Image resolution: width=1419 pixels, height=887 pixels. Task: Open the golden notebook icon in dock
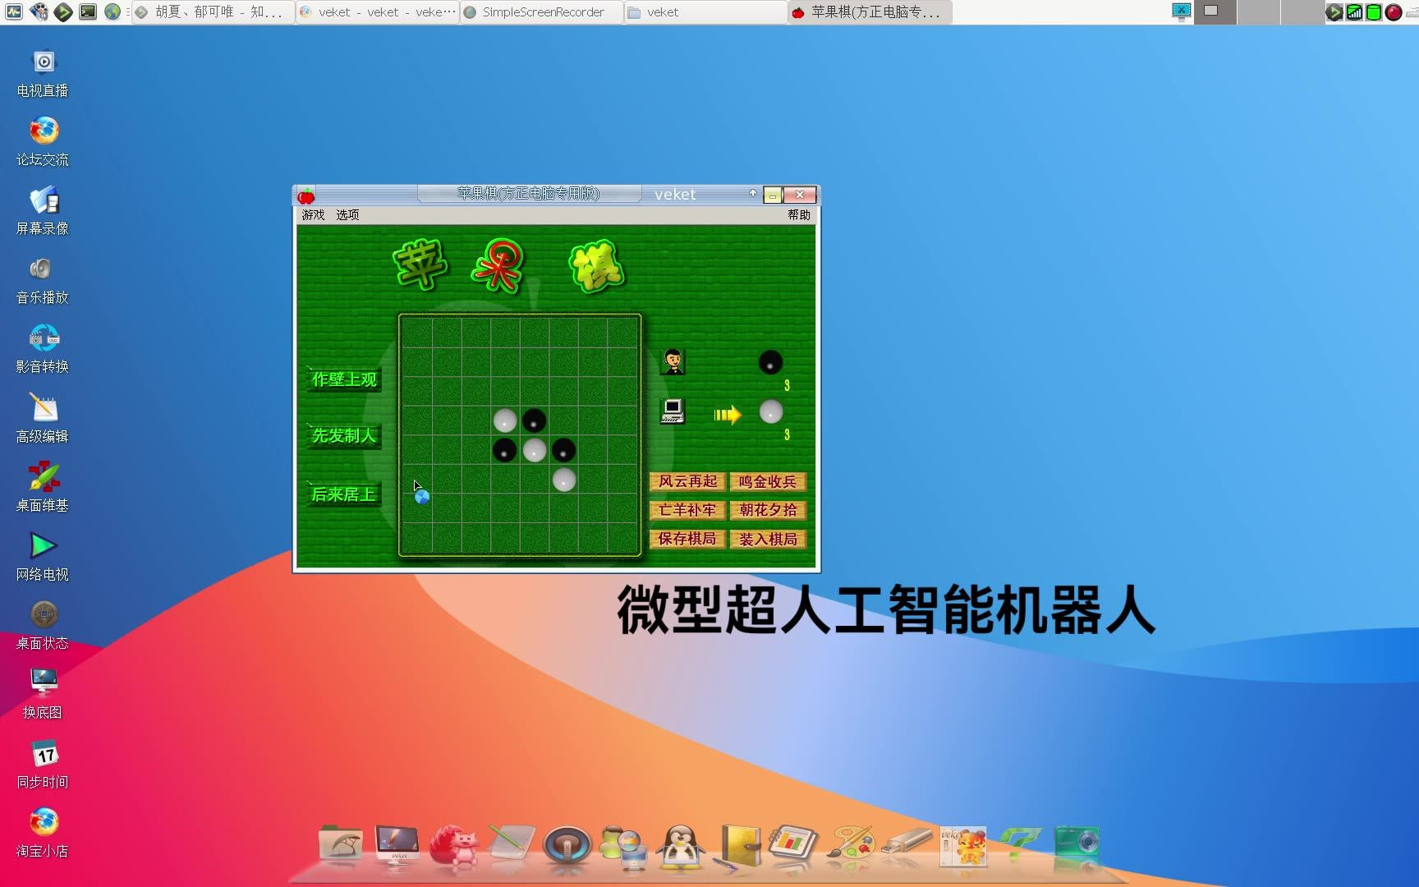738,846
